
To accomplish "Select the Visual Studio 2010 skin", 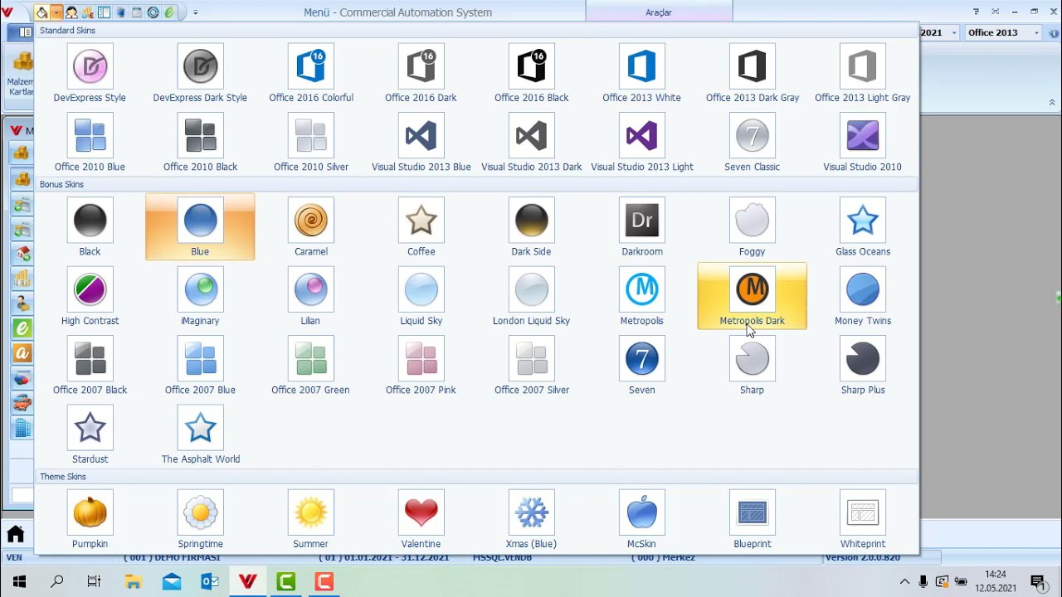I will click(x=862, y=143).
